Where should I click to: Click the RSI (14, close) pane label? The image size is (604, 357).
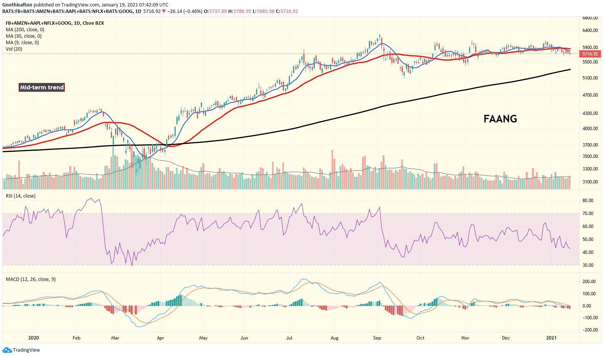(x=21, y=196)
